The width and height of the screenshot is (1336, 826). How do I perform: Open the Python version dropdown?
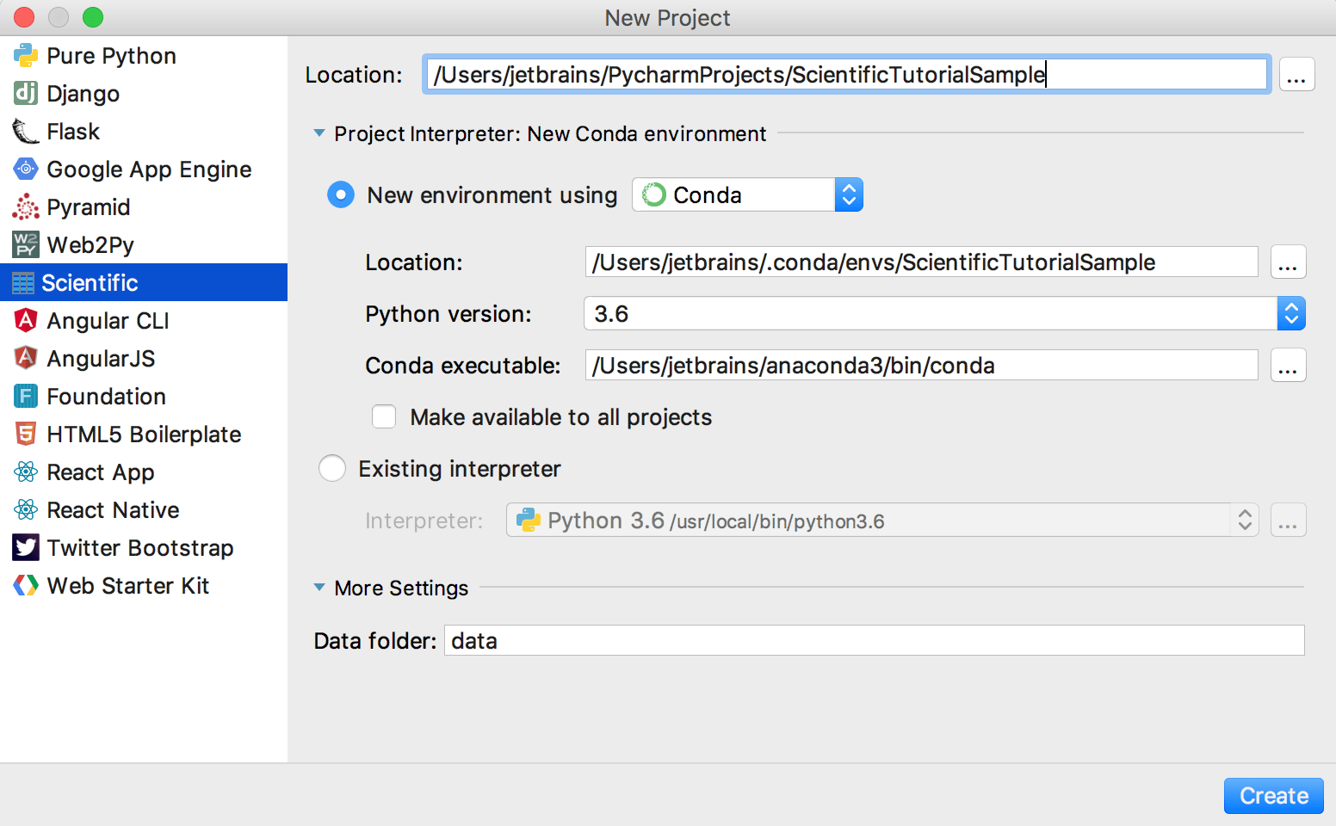click(1290, 313)
